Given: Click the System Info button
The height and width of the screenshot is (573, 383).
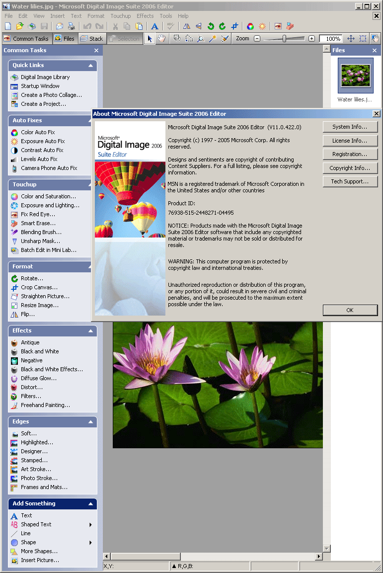Looking at the screenshot, I should coord(350,127).
